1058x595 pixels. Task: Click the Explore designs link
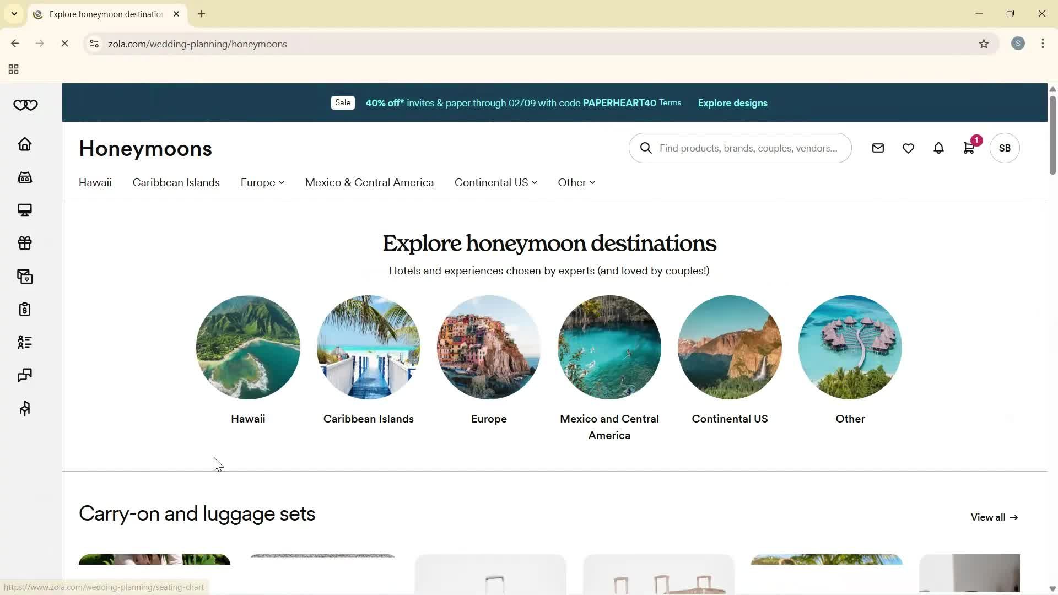pyautogui.click(x=732, y=103)
